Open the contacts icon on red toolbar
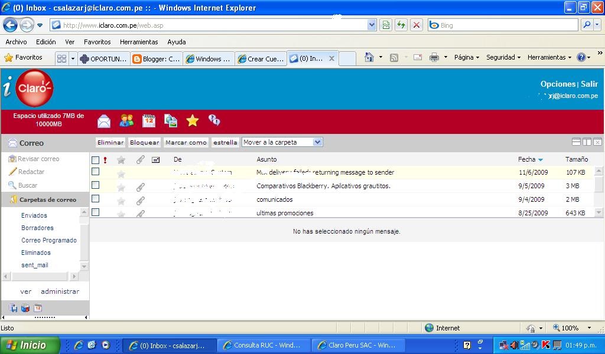Screen dimensions: 605x354 [126, 120]
